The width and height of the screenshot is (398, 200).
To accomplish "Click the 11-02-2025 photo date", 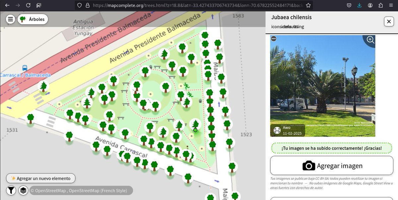I will click(x=292, y=133).
